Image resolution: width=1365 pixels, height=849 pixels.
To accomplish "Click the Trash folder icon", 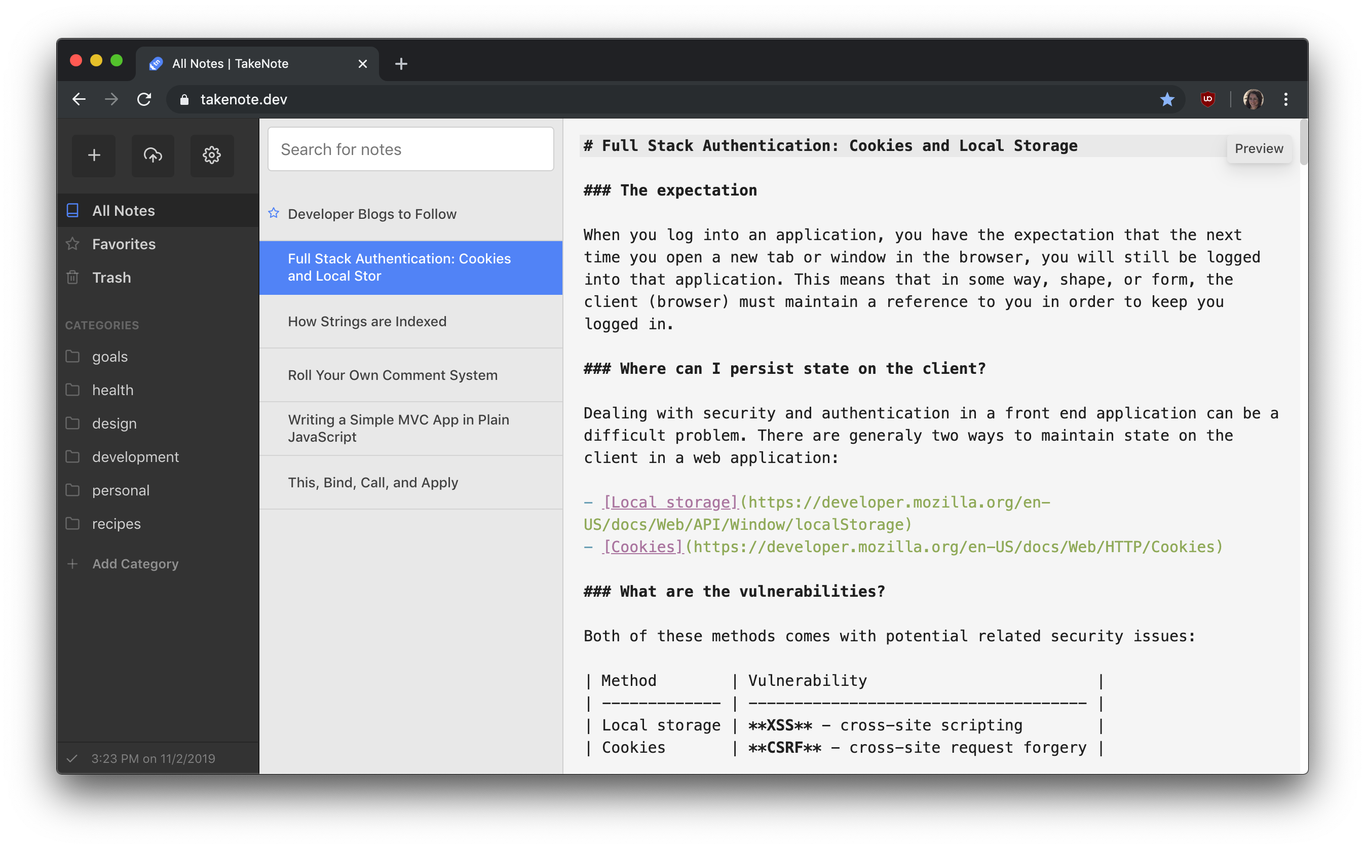I will [x=77, y=277].
